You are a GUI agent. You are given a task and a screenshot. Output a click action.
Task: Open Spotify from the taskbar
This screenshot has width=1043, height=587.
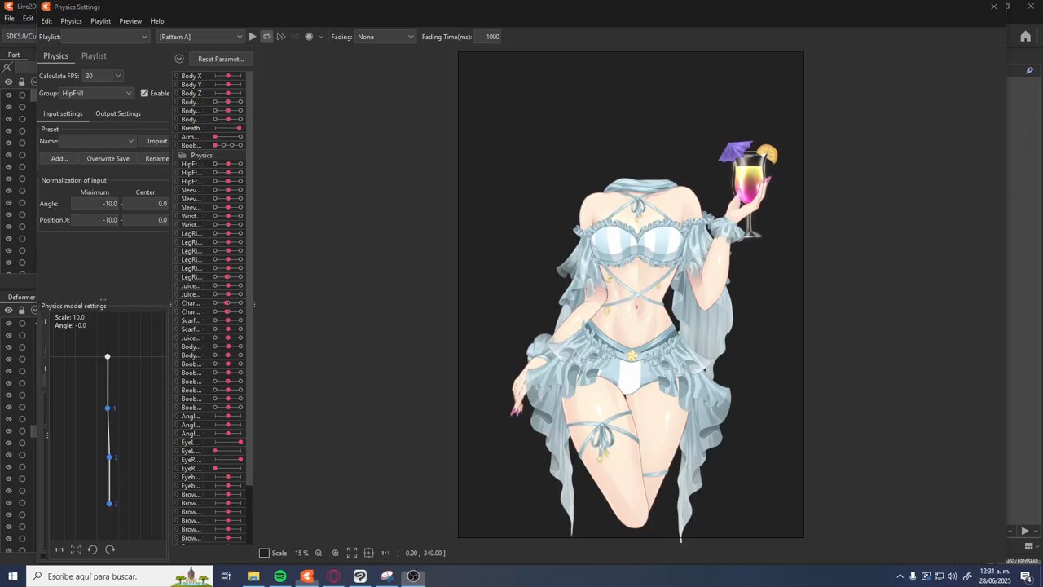[x=279, y=576]
